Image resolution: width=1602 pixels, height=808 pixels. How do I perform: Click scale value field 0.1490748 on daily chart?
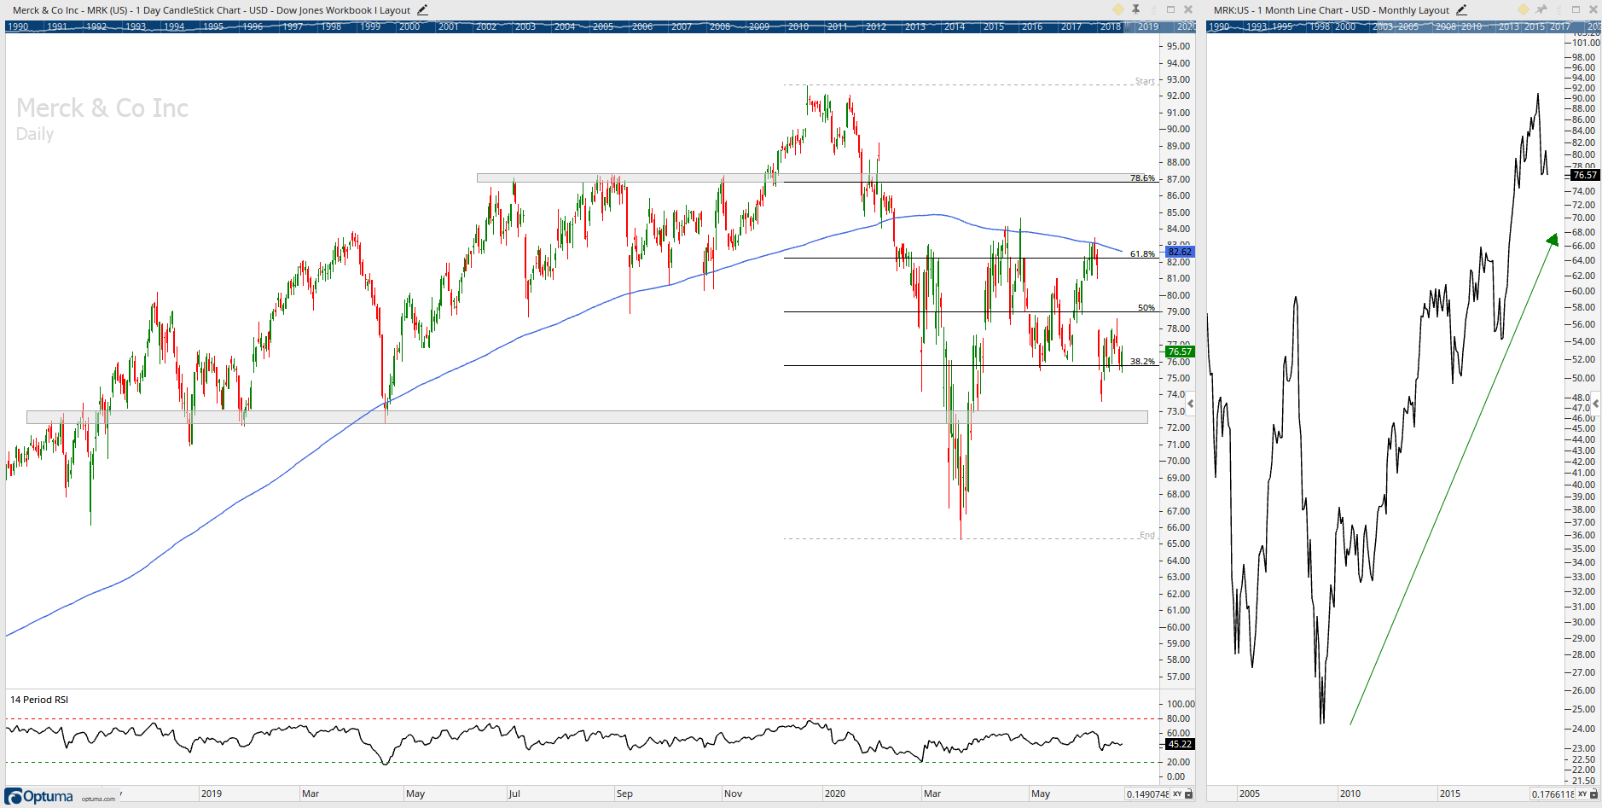pyautogui.click(x=1147, y=793)
